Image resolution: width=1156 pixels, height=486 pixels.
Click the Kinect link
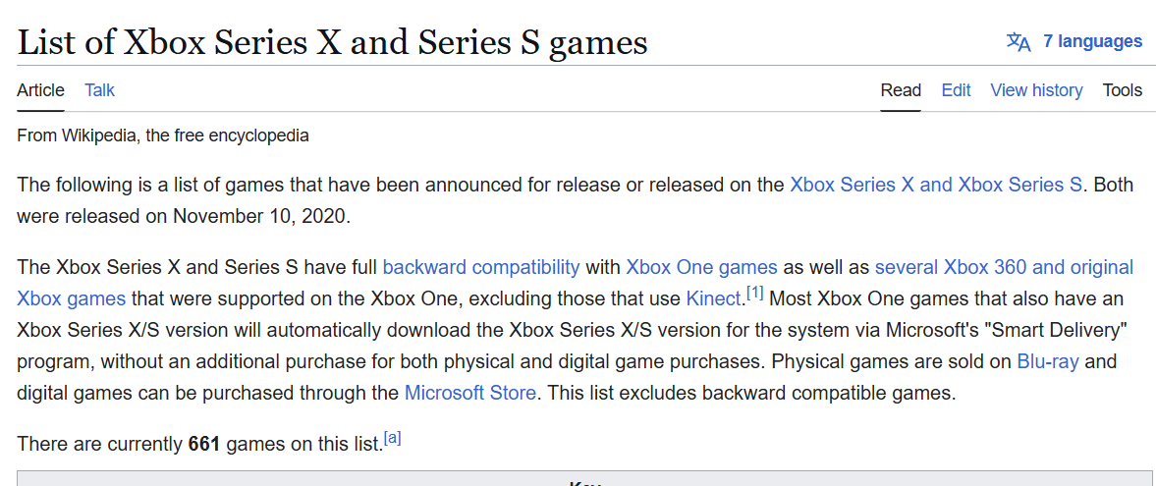tap(713, 299)
